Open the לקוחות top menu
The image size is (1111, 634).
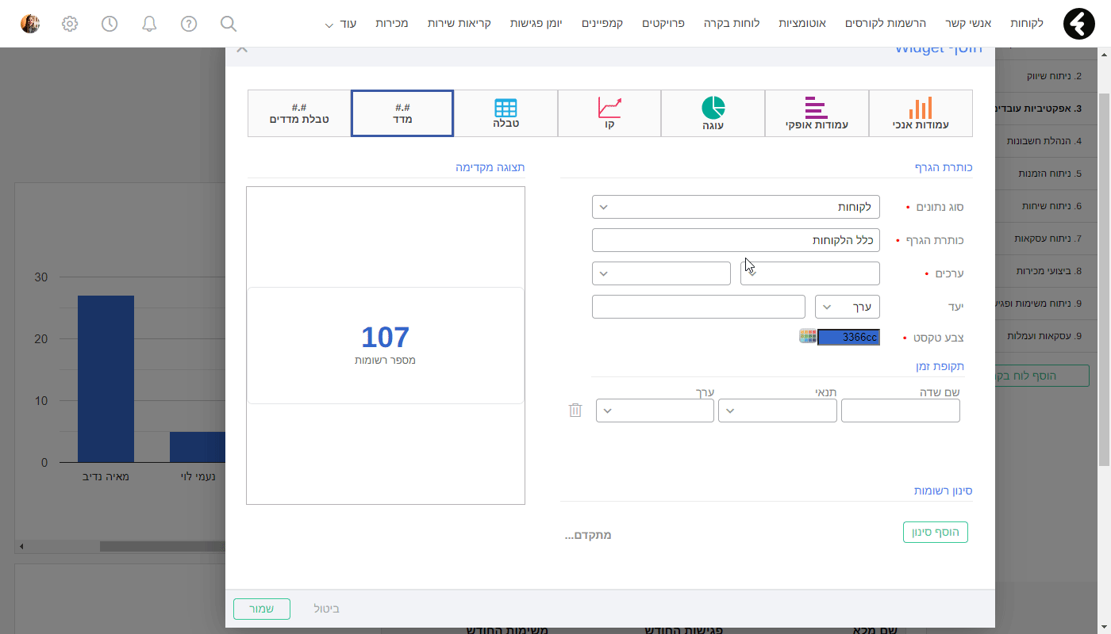tap(1027, 24)
